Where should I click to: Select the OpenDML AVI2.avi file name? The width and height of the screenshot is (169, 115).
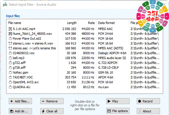[26, 82]
